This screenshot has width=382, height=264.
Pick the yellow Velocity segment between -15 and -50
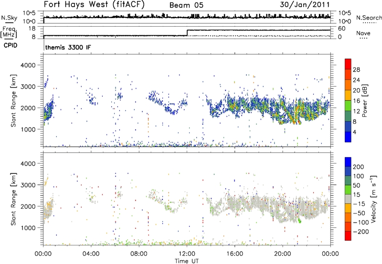(348, 208)
